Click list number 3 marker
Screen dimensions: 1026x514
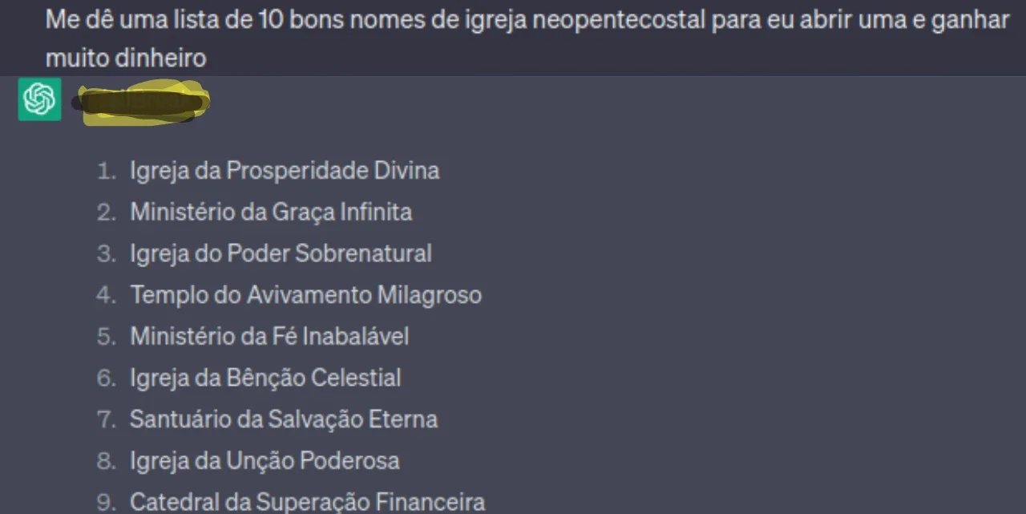[x=107, y=254]
